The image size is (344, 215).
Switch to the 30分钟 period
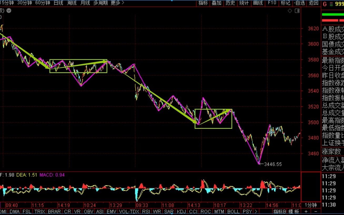tap(24, 3)
